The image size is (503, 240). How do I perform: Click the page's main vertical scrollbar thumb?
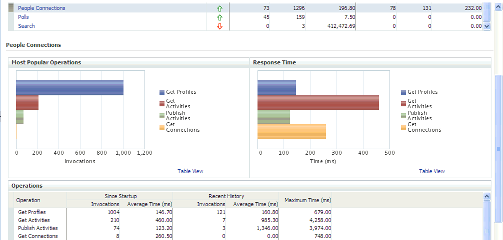[498, 148]
